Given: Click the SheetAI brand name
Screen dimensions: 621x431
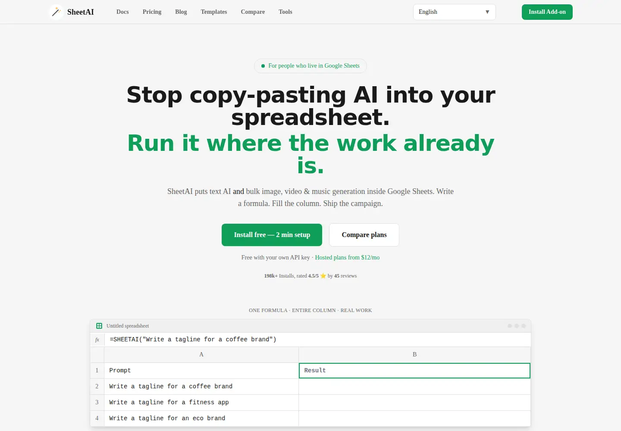Looking at the screenshot, I should 81,12.
